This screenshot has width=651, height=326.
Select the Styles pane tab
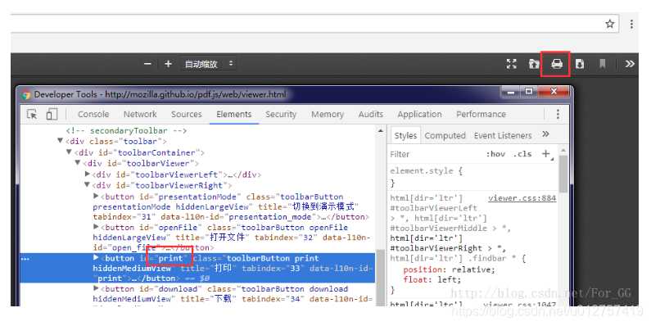[x=405, y=136]
